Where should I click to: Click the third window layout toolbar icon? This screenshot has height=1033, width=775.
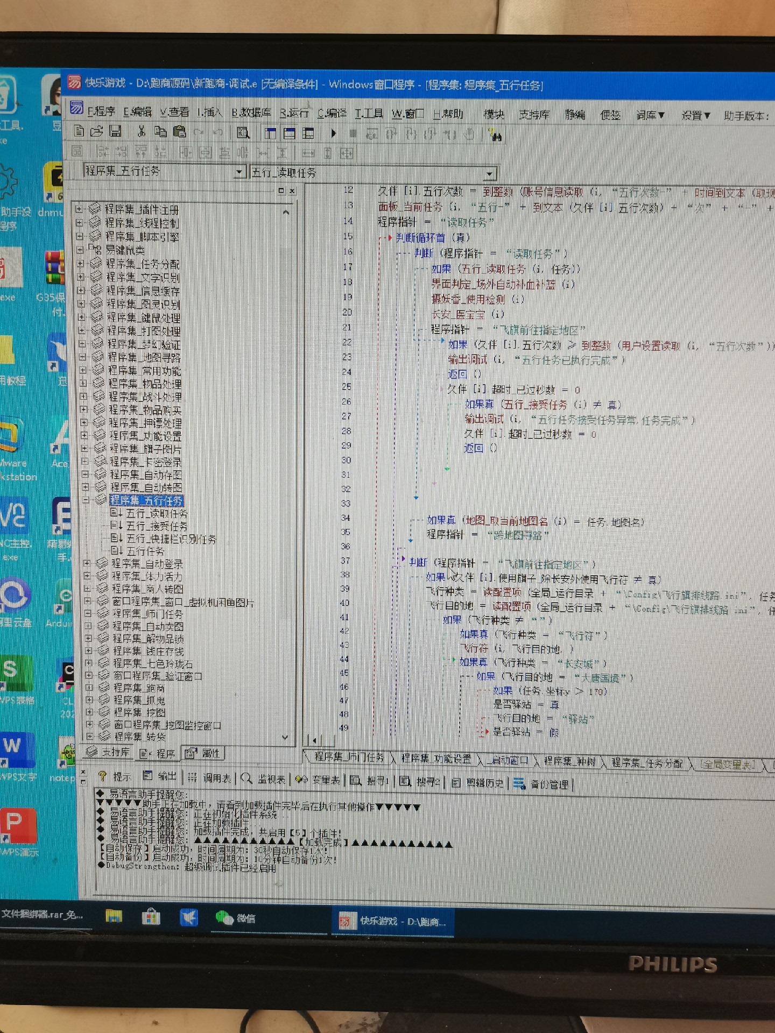(x=308, y=133)
